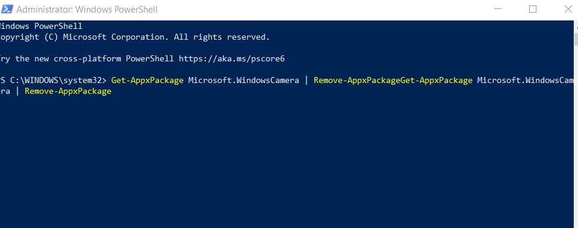Click the vertical scrollbar thumb
This screenshot has height=228, width=578.
pyautogui.click(x=576, y=40)
